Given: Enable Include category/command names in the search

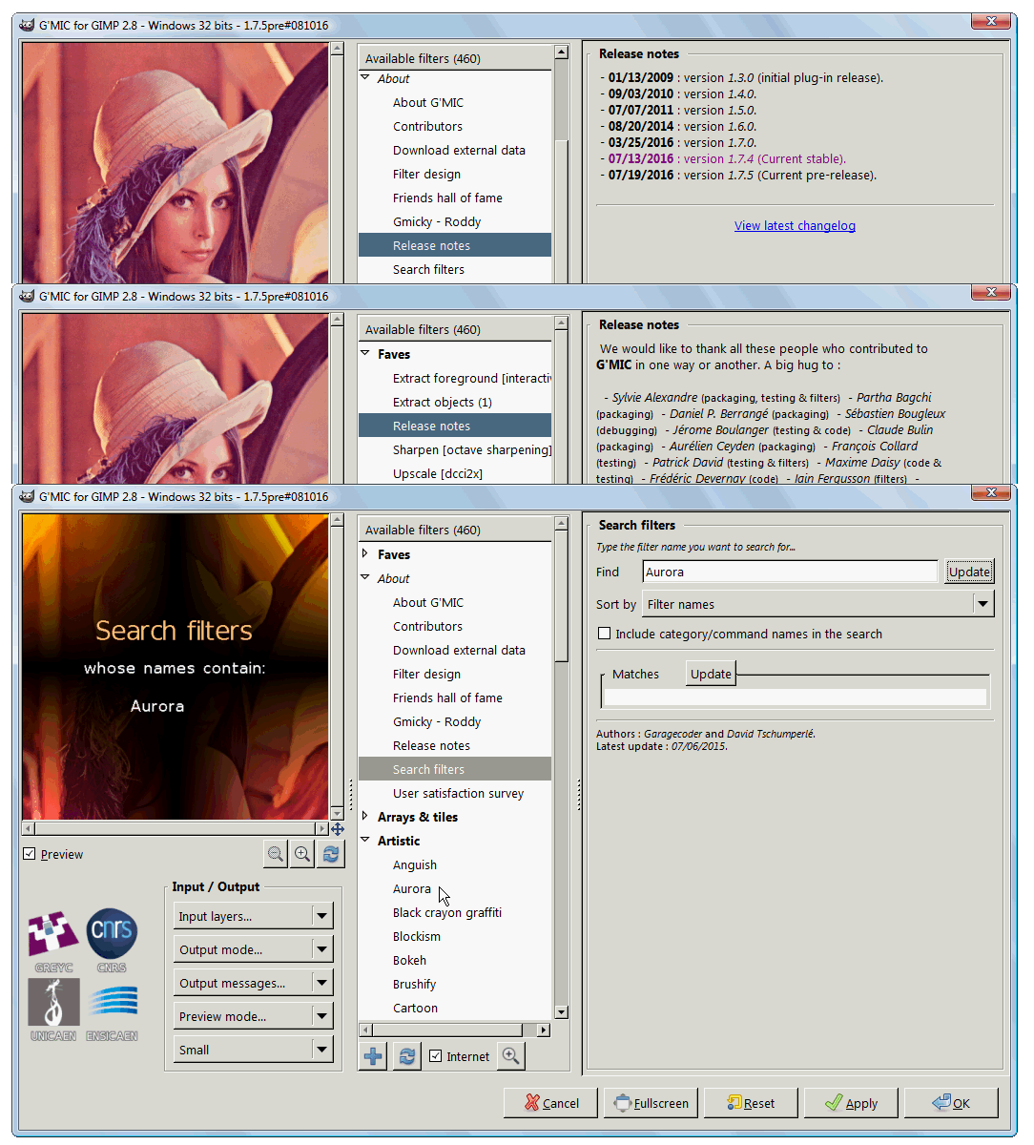Looking at the screenshot, I should point(604,634).
